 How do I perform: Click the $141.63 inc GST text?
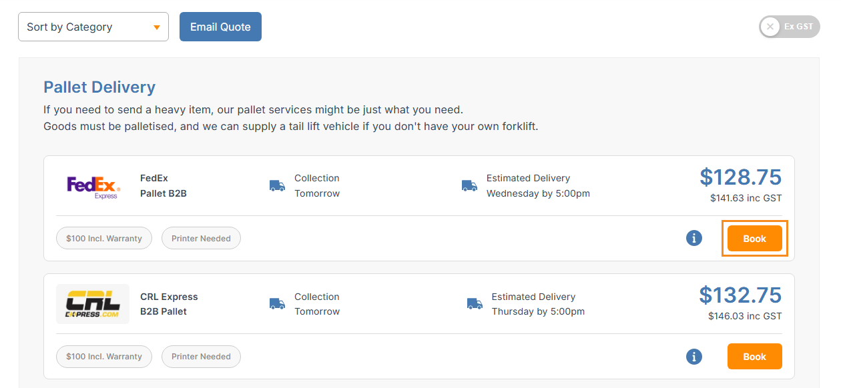746,198
